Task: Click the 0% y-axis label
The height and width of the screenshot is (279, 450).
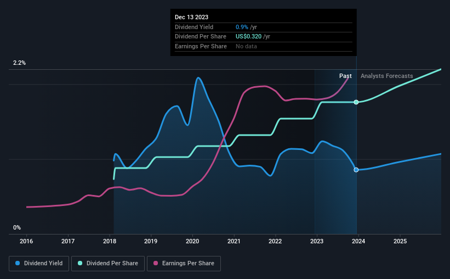Action: tap(17, 227)
